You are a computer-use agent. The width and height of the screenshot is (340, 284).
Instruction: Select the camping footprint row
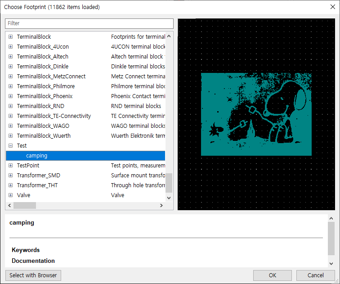coord(85,156)
